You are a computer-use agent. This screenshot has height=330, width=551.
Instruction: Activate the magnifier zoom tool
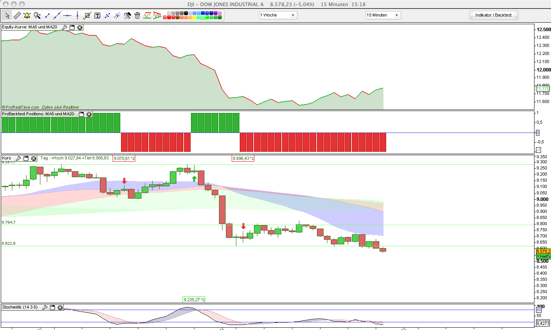point(37,15)
